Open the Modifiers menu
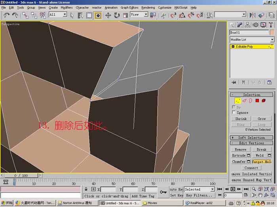The height and width of the screenshot is (207, 277). point(66,7)
